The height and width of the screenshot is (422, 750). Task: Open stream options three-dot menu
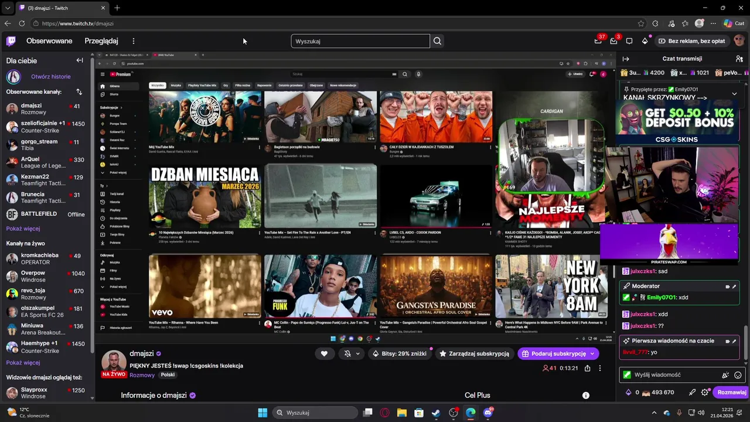[x=599, y=368]
